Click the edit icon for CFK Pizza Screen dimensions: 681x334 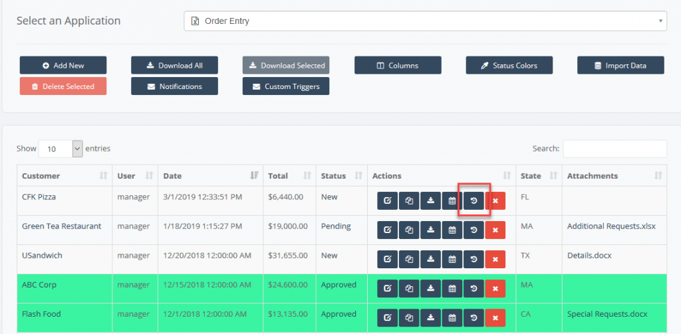[387, 201]
